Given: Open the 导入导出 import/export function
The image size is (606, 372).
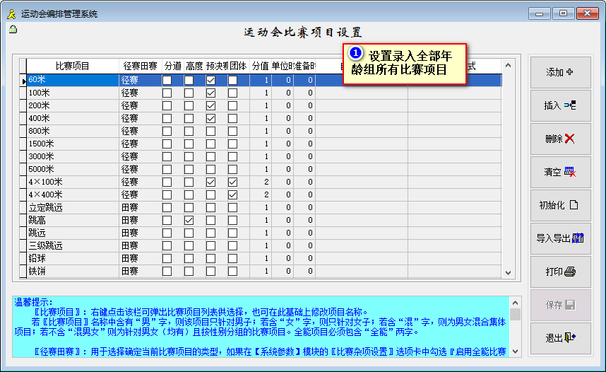Looking at the screenshot, I should click(559, 238).
